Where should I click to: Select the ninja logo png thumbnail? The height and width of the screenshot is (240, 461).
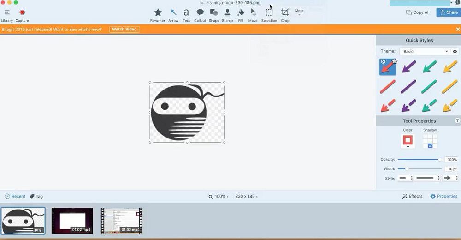coord(23,221)
